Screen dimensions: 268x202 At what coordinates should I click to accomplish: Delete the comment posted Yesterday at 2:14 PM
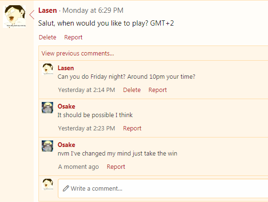pos(132,90)
